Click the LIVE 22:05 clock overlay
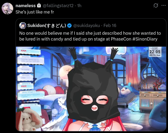168x133 pixels. 155,52
